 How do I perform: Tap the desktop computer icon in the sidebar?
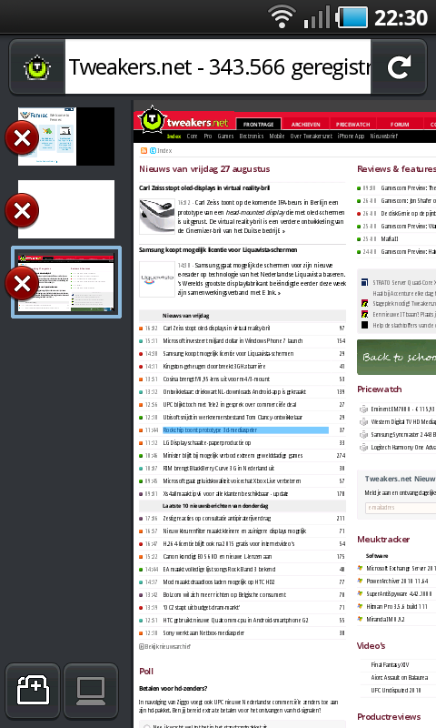[x=91, y=691]
